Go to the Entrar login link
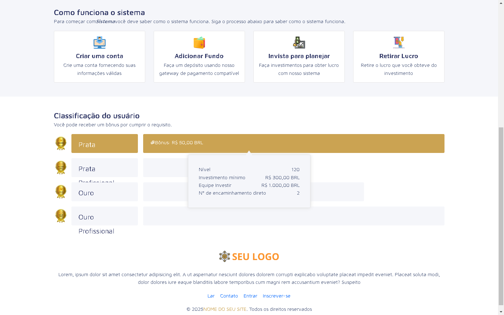 point(250,296)
